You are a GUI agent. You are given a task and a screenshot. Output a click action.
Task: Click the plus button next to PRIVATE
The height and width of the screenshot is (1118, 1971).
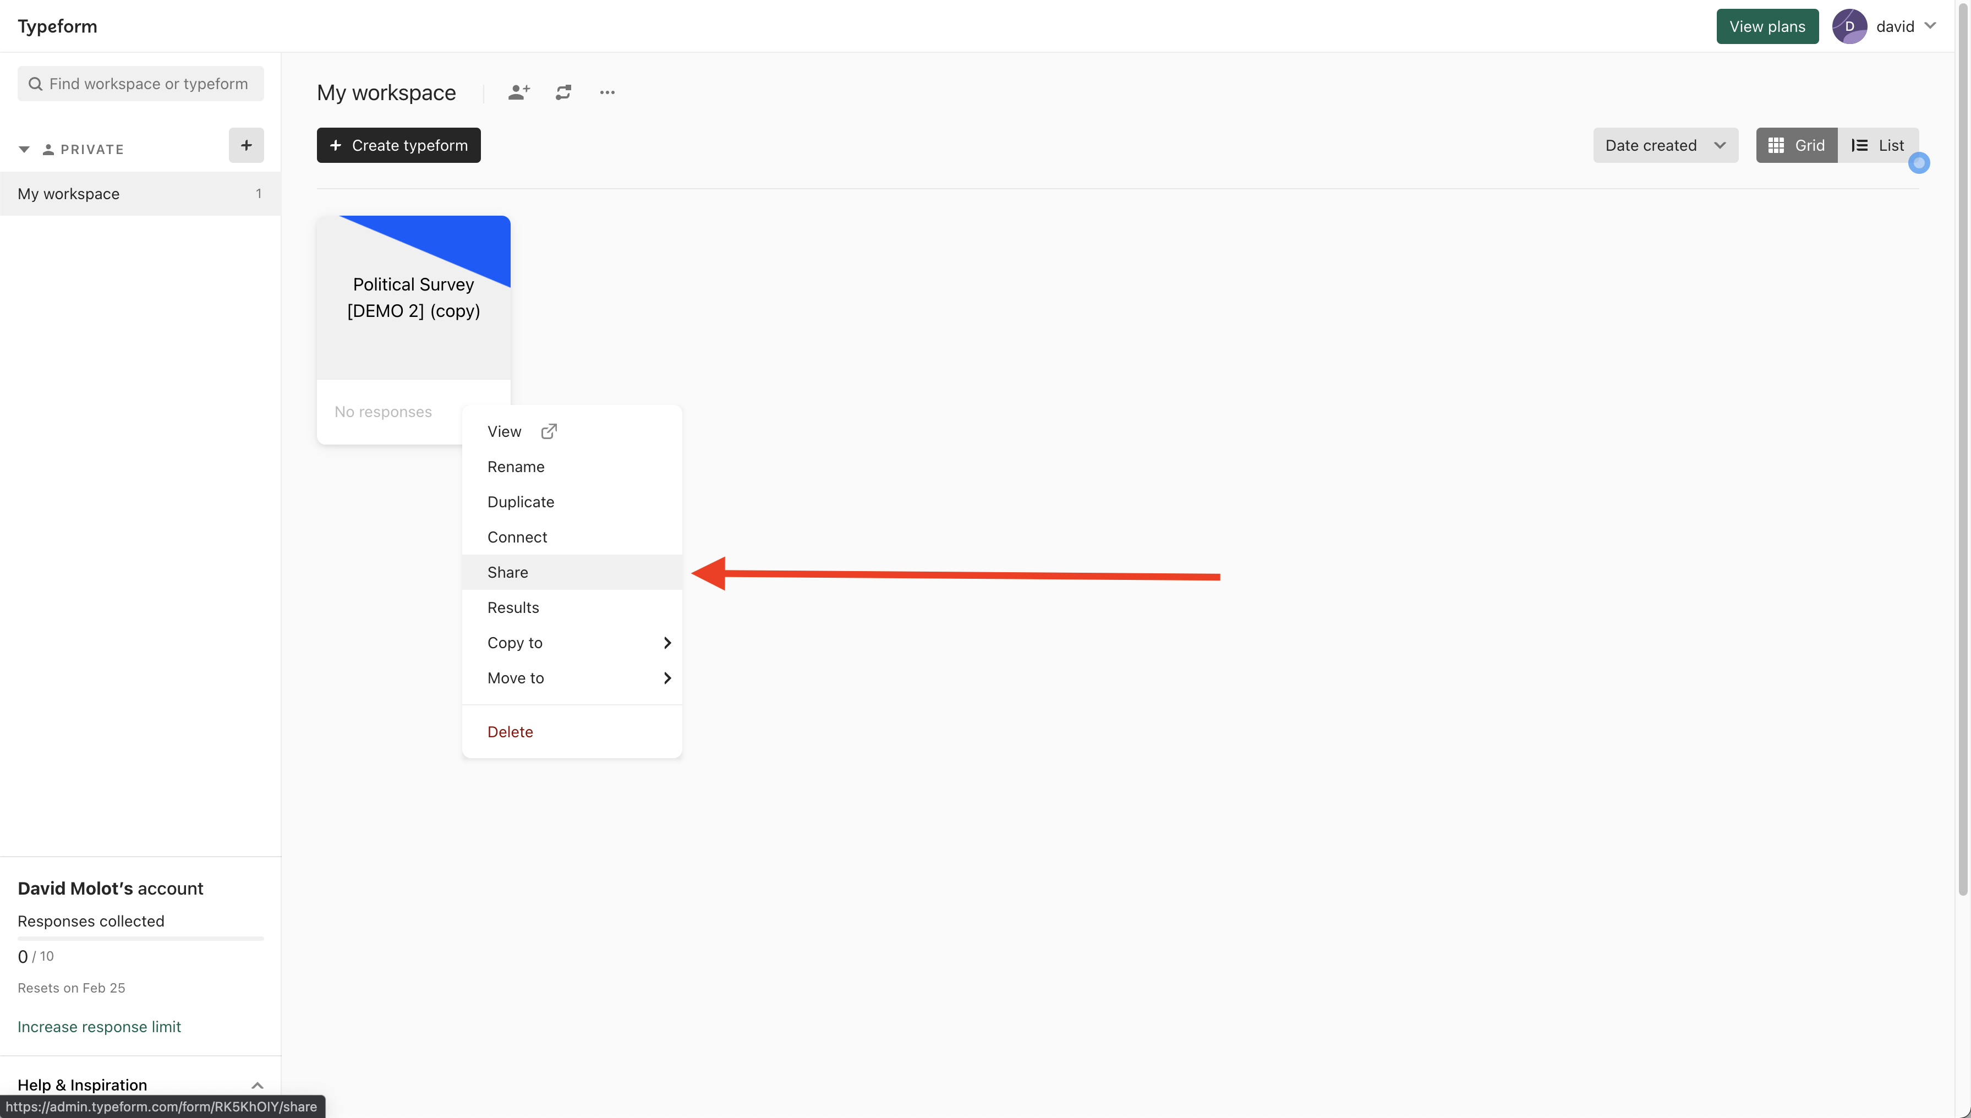tap(246, 145)
